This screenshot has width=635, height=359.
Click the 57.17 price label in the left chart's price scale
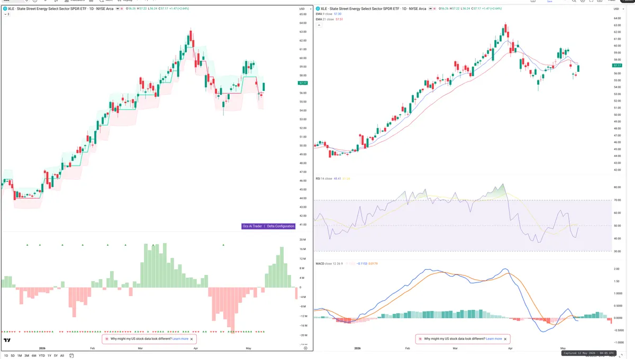(x=303, y=83)
